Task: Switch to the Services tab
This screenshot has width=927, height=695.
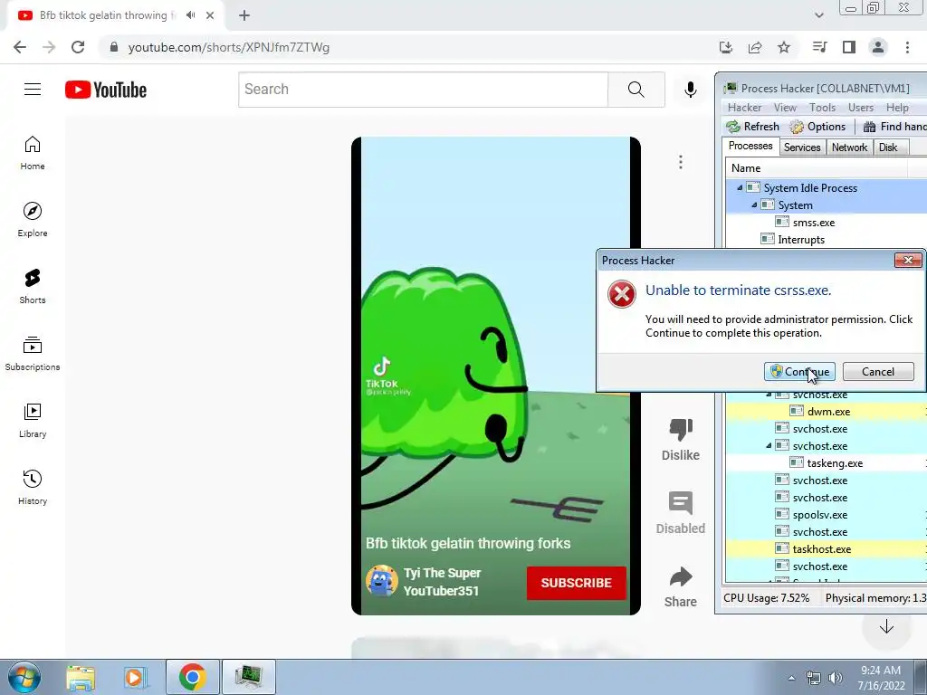Action: (x=802, y=148)
